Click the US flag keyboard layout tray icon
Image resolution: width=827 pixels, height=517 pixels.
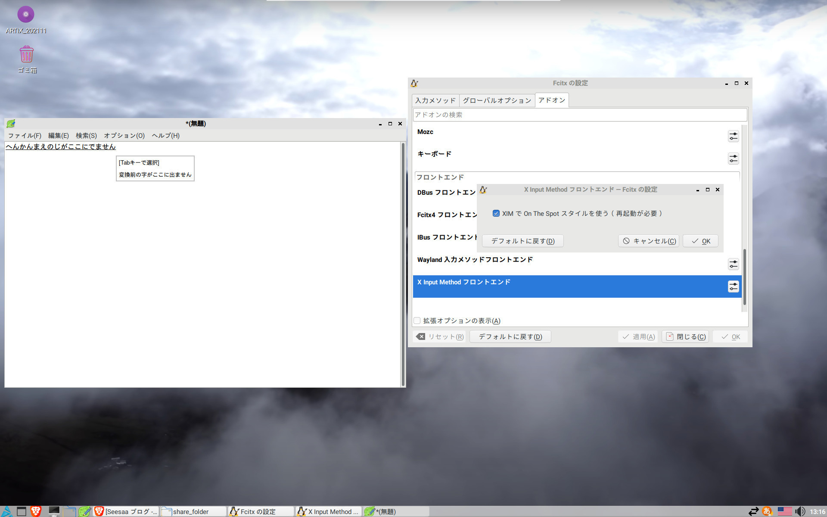[x=784, y=511]
